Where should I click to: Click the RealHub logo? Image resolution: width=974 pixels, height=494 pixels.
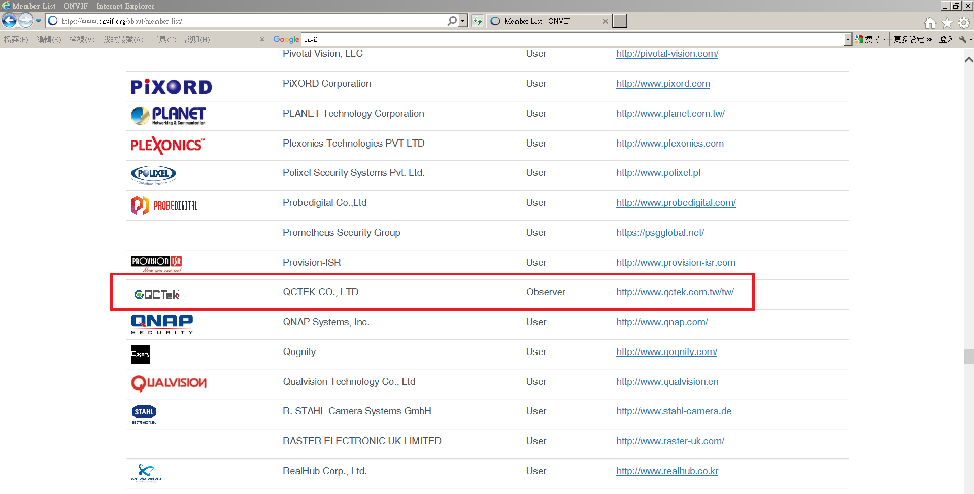[x=146, y=473]
